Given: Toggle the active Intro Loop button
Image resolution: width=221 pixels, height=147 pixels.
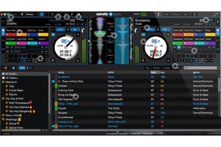Looking at the screenshot, I should pos(179,47).
